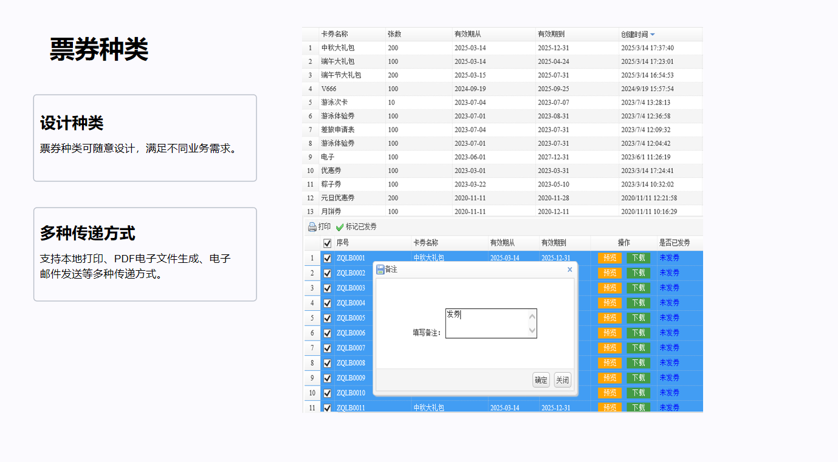Viewport: 838px width, 462px height.
Task: Click the down arrow in the remark textarea
Action: coord(532,330)
